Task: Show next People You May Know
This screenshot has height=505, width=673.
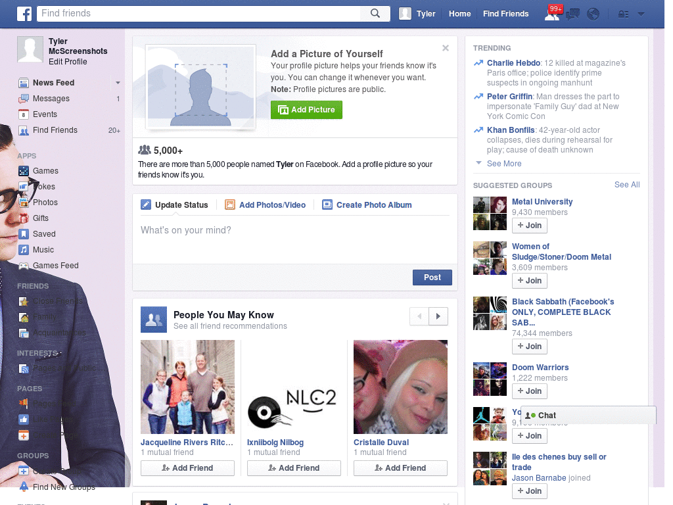Action: [x=438, y=316]
